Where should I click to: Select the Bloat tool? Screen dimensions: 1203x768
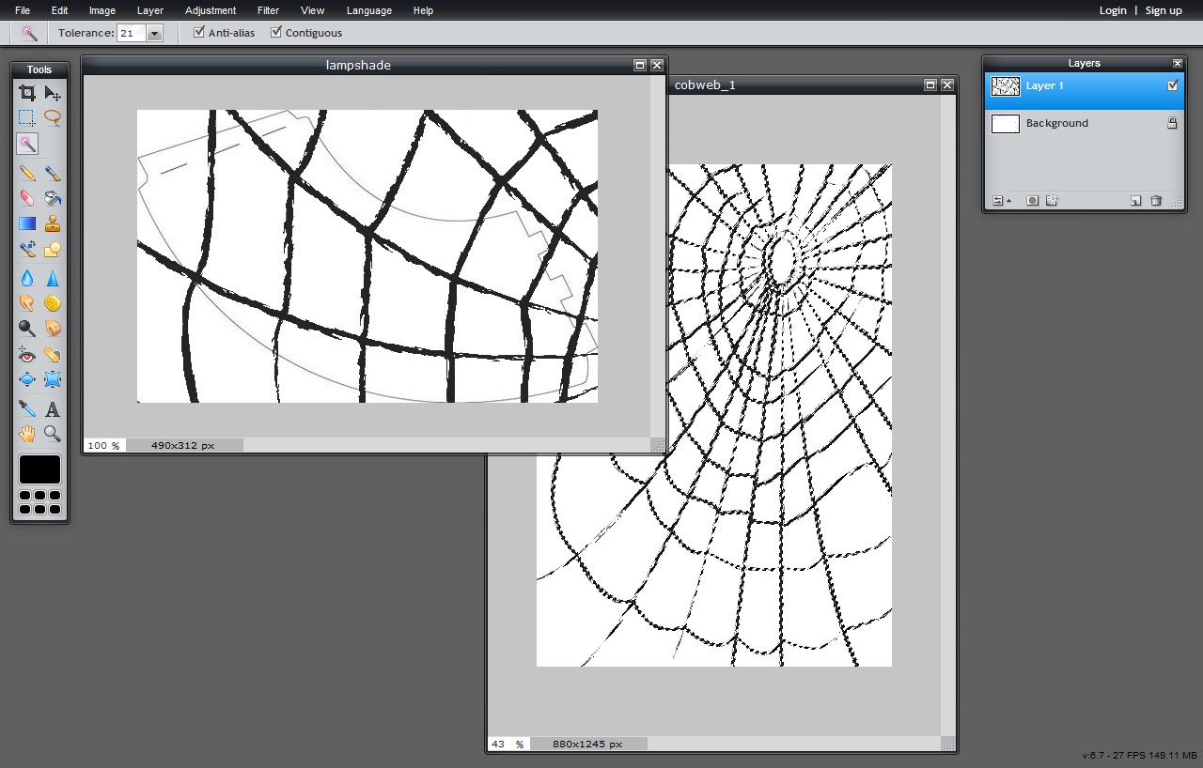(x=27, y=380)
